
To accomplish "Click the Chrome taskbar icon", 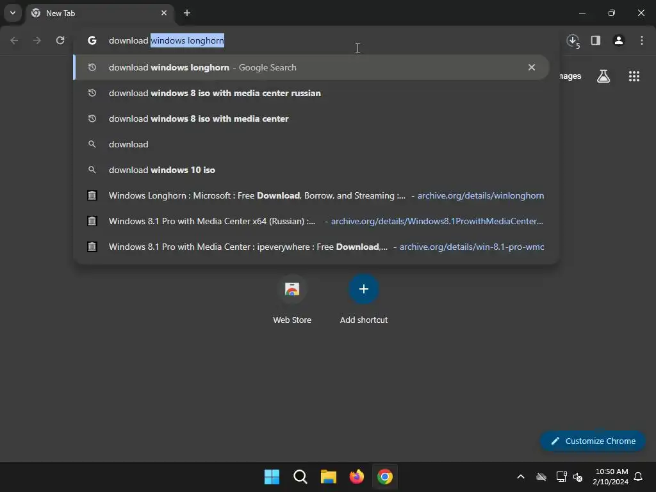I will point(385,477).
